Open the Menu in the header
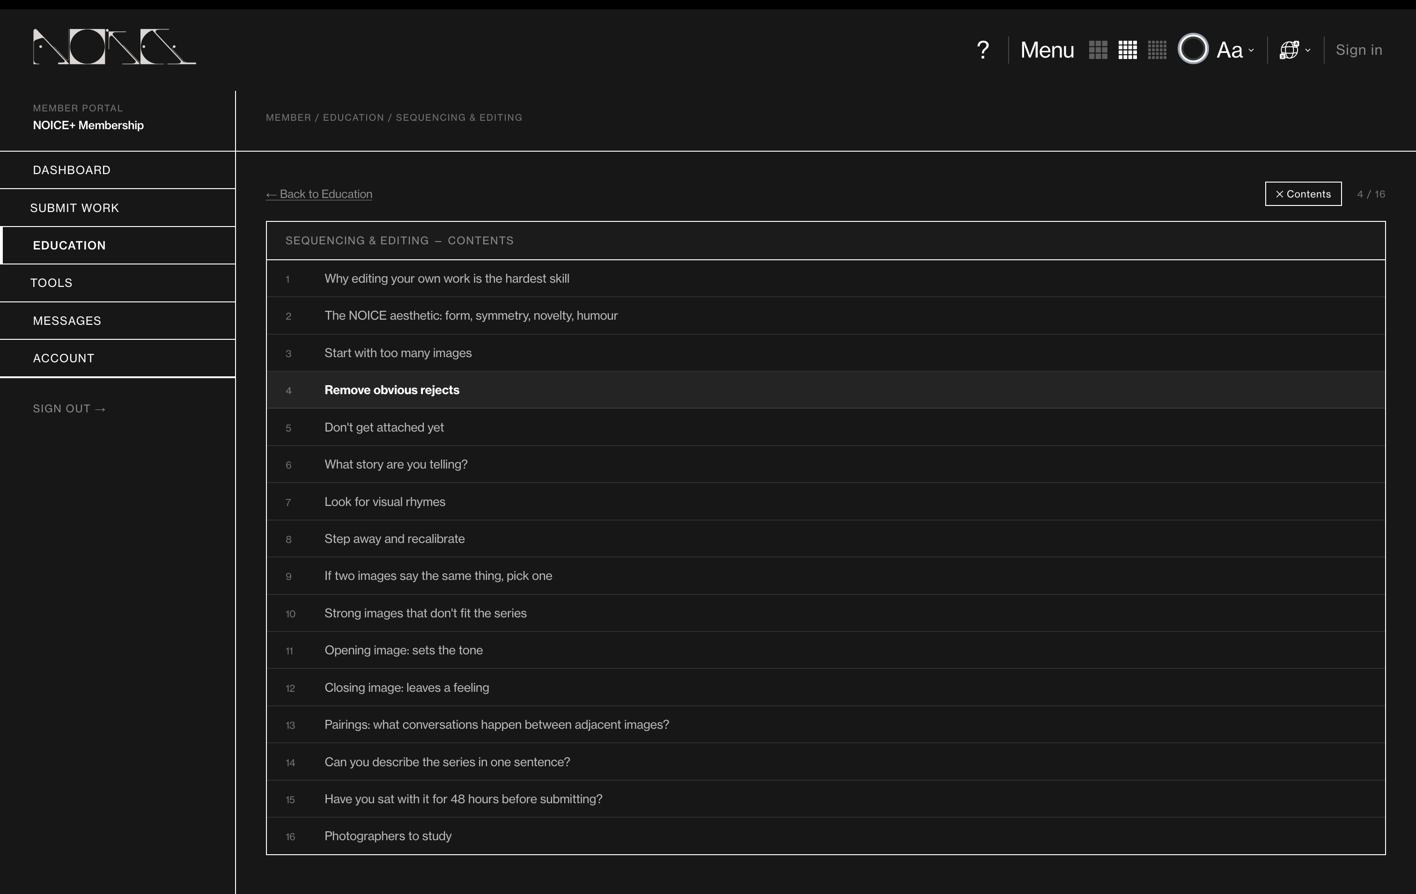The width and height of the screenshot is (1416, 894). (1047, 50)
